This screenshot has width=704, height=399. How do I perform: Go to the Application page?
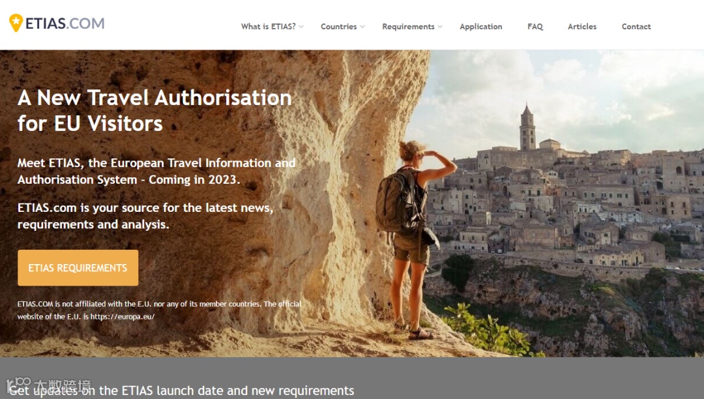point(481,27)
